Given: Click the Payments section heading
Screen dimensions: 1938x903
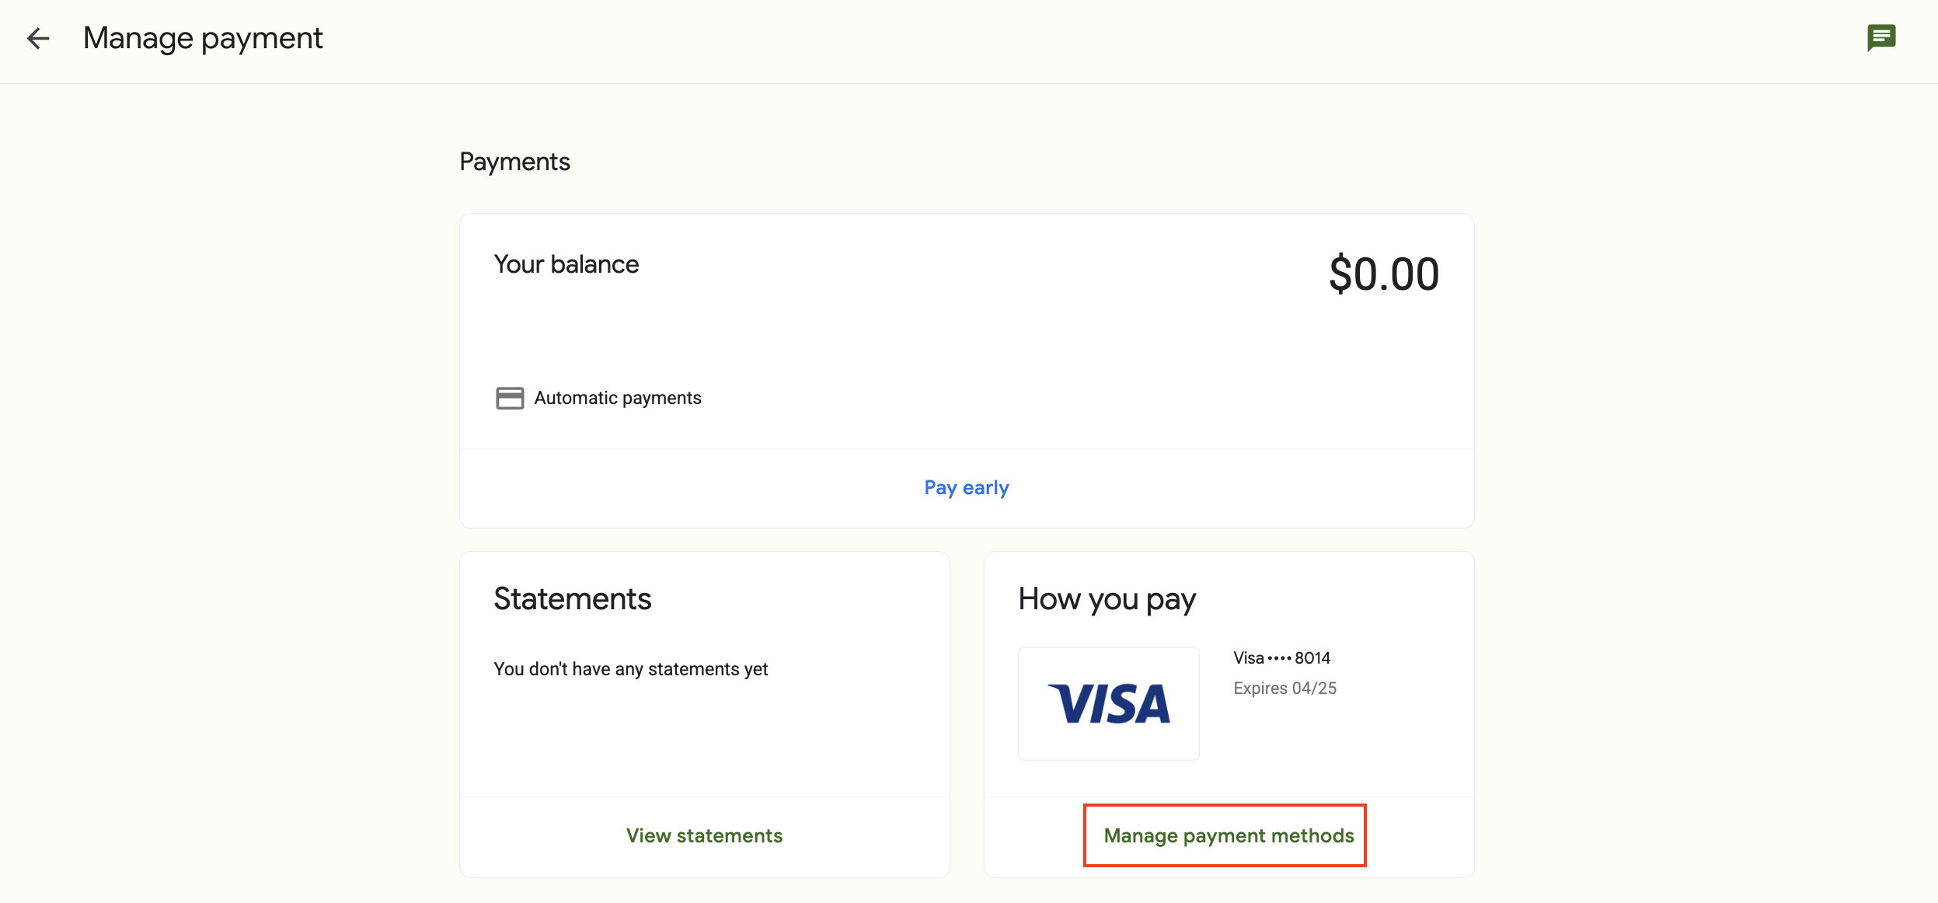Looking at the screenshot, I should [514, 162].
